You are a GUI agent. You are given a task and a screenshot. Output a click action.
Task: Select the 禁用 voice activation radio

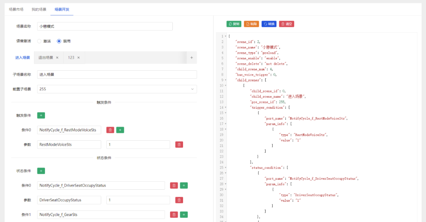tap(59, 41)
